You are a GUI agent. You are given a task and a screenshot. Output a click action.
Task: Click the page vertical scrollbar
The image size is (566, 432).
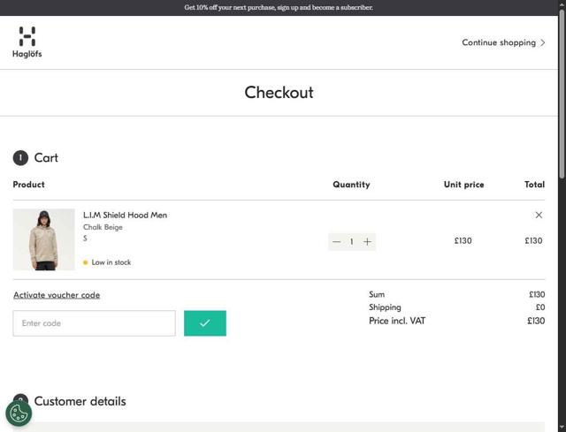562,94
